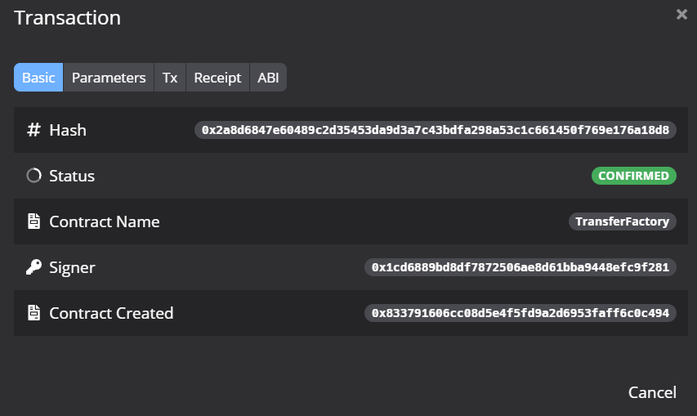Click the Contract Created row label
The image size is (697, 416).
click(111, 313)
